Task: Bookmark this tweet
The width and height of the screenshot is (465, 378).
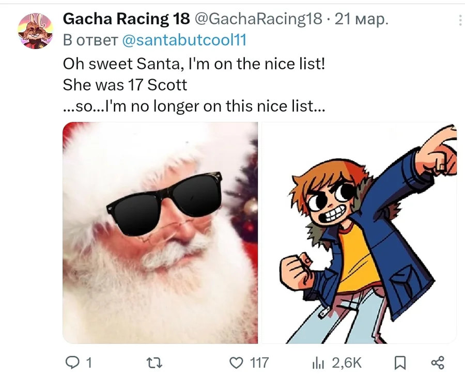Action: click(x=399, y=364)
